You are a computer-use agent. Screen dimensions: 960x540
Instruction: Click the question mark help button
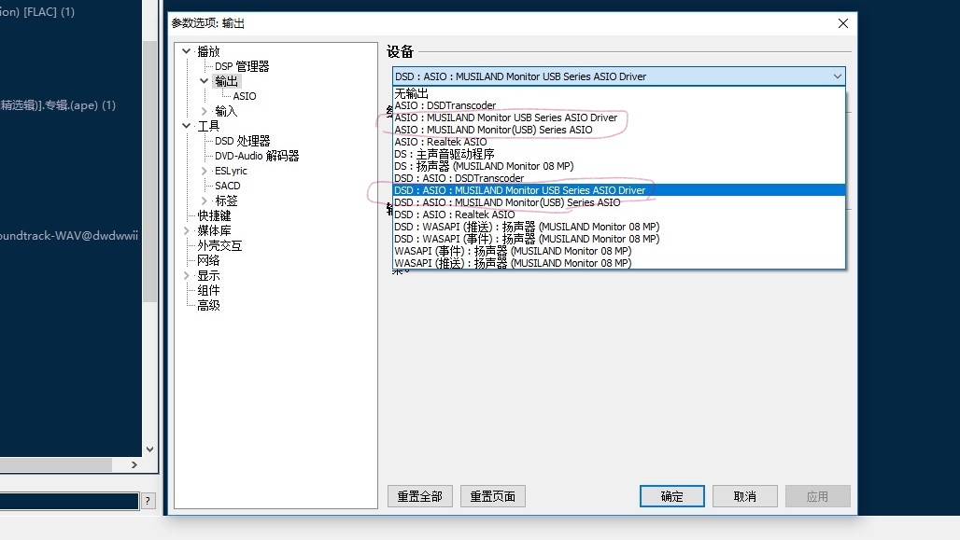[148, 502]
